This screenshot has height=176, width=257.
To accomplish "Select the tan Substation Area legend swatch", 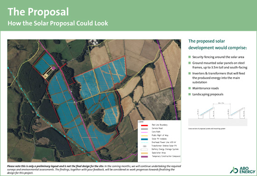I will click(x=144, y=153).
